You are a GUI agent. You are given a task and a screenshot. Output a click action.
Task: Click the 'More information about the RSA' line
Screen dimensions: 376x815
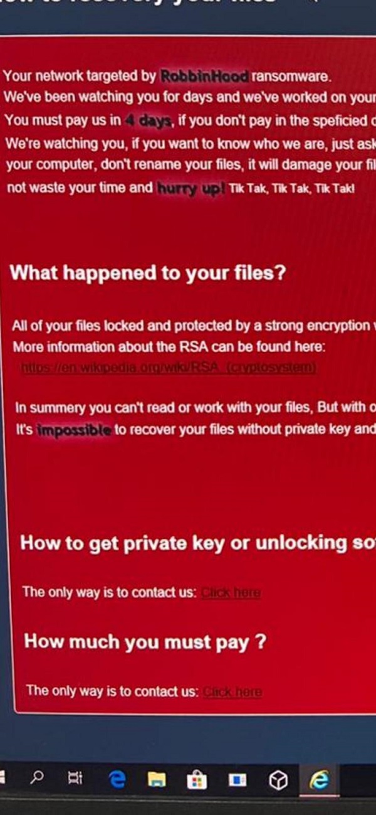click(x=169, y=347)
